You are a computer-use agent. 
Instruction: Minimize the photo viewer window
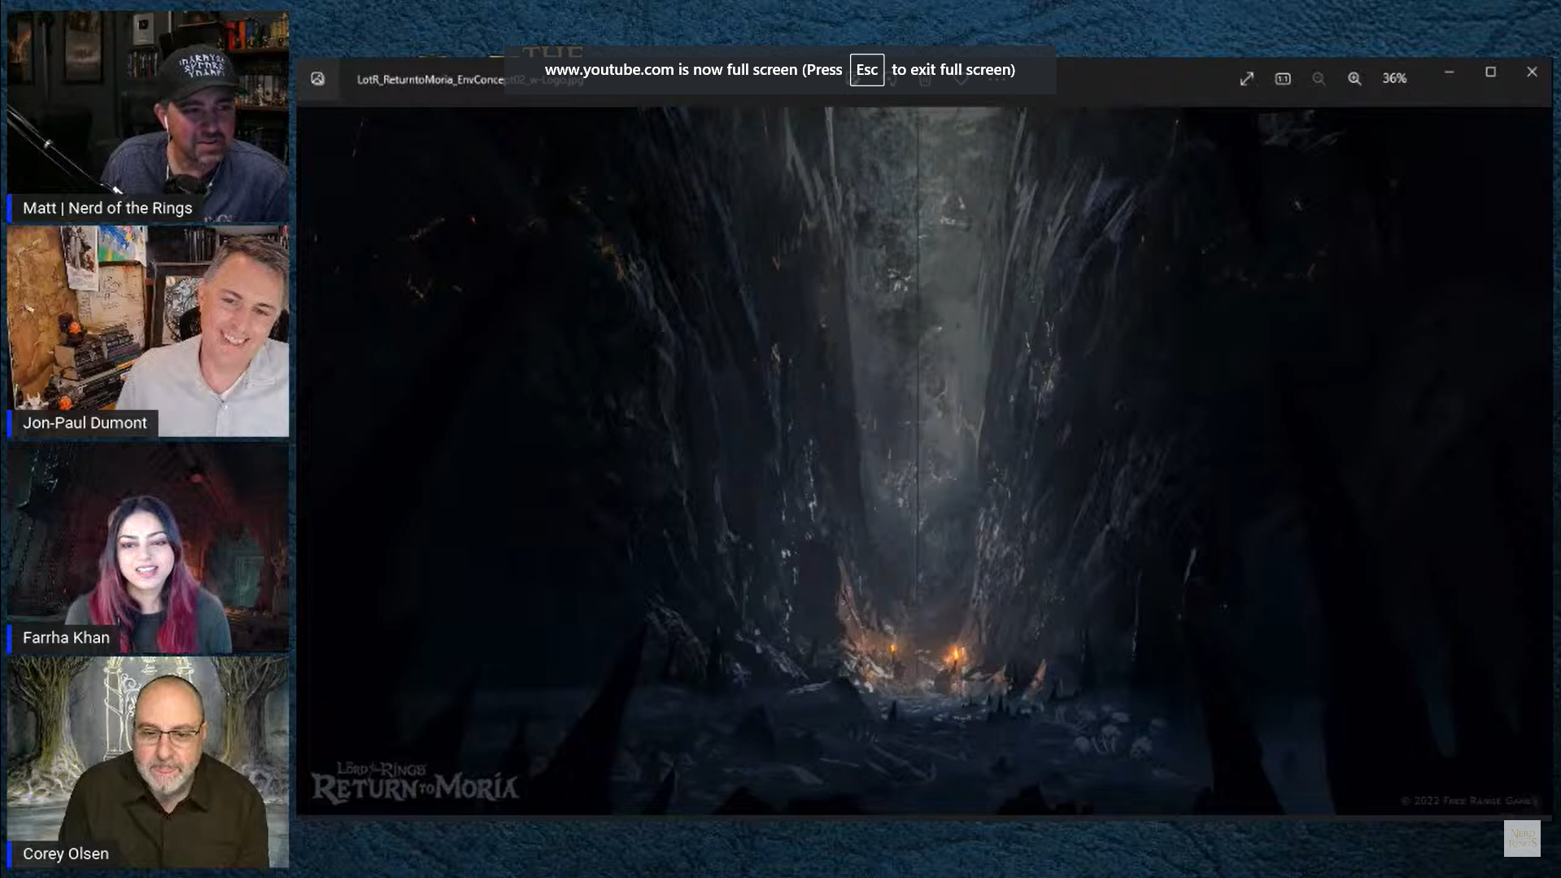click(1449, 72)
